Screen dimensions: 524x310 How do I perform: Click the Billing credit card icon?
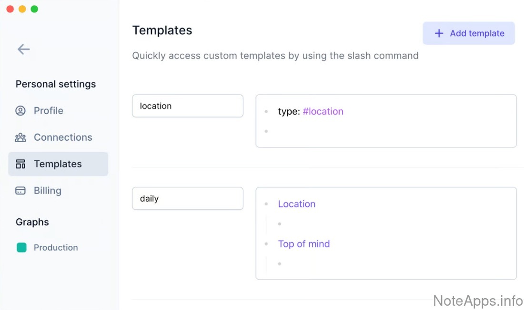(x=20, y=191)
